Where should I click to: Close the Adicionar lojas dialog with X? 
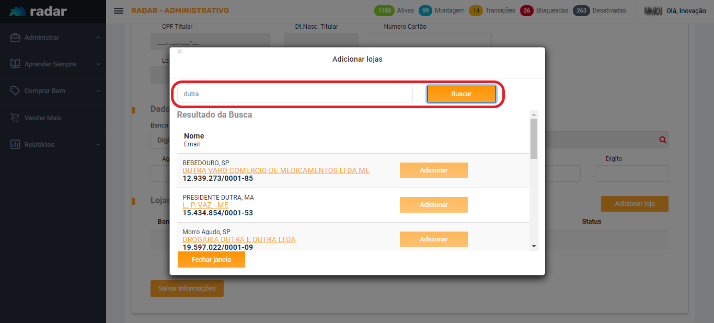(x=179, y=52)
